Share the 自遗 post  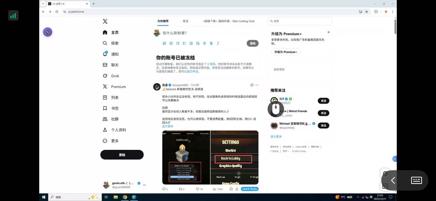pos(237,189)
